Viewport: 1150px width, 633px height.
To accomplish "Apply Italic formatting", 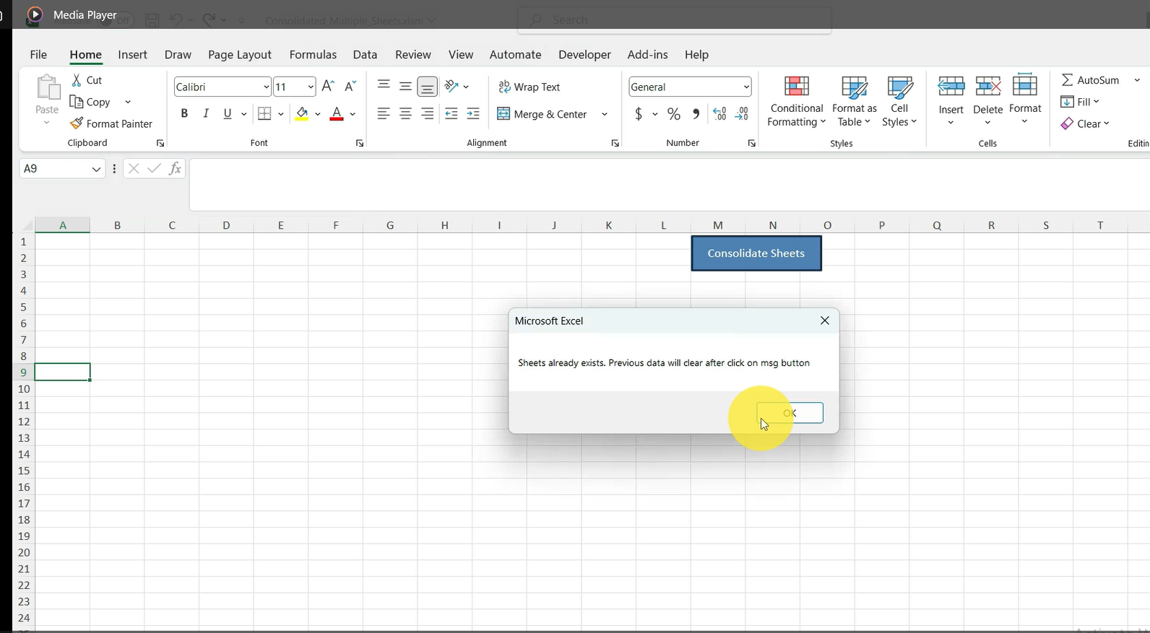I will [x=206, y=113].
